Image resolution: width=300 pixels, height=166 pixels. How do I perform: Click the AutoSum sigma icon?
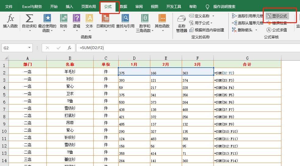click(29, 19)
